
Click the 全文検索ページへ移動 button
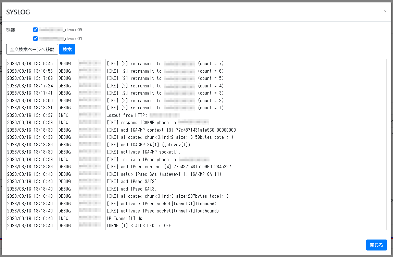pos(32,49)
